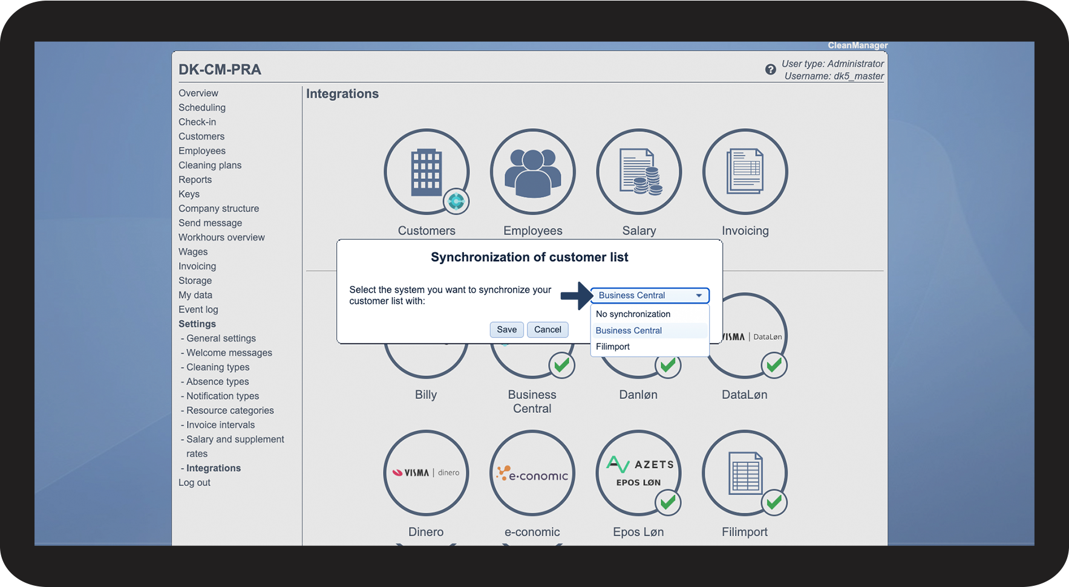Open Cleaning types settings
Image resolution: width=1069 pixels, height=587 pixels.
click(218, 368)
